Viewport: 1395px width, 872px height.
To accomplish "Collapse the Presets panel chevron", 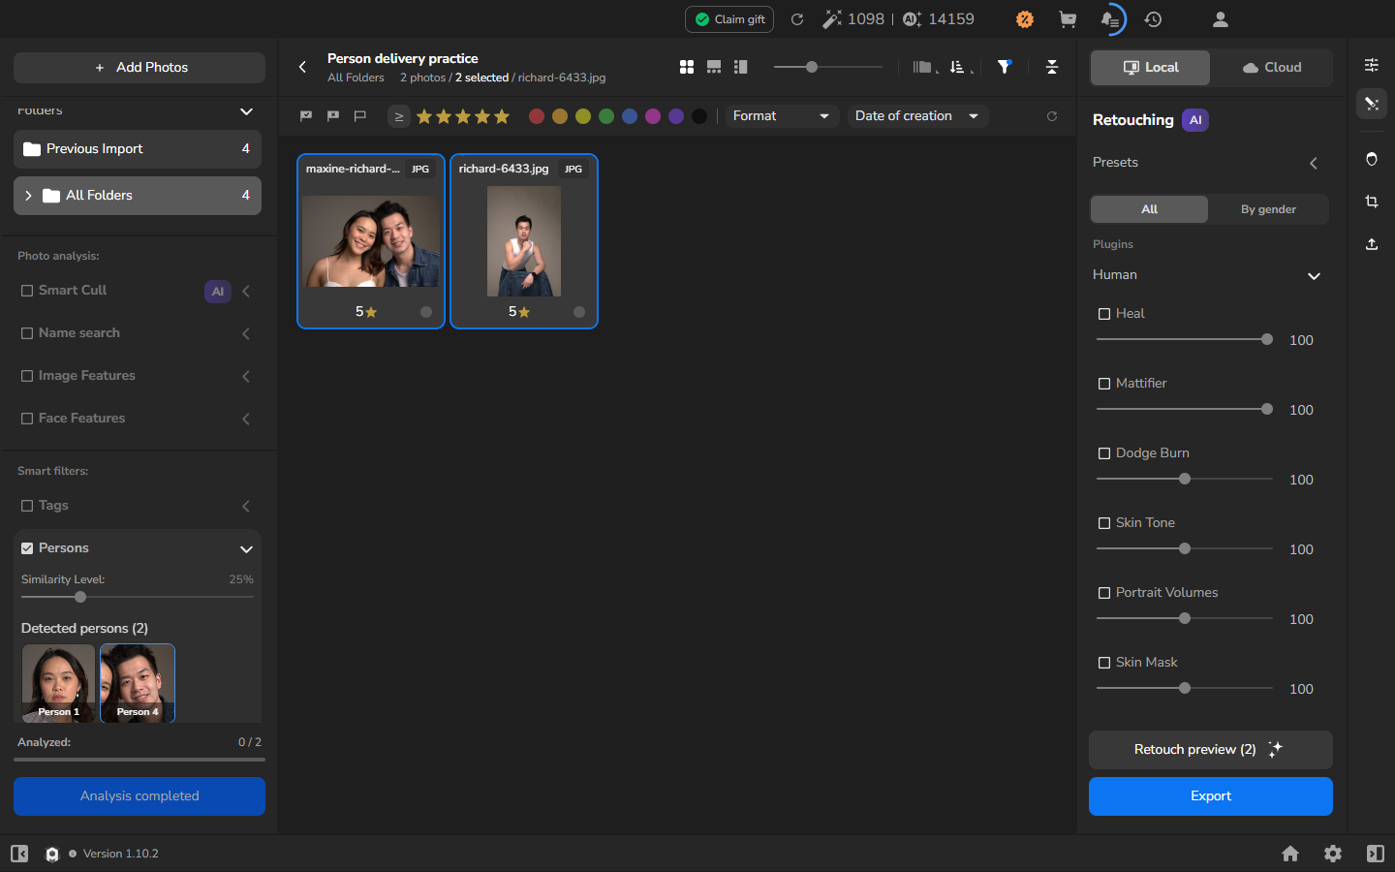I will pos(1314,163).
